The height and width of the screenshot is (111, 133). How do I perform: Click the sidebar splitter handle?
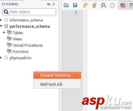[60, 64]
